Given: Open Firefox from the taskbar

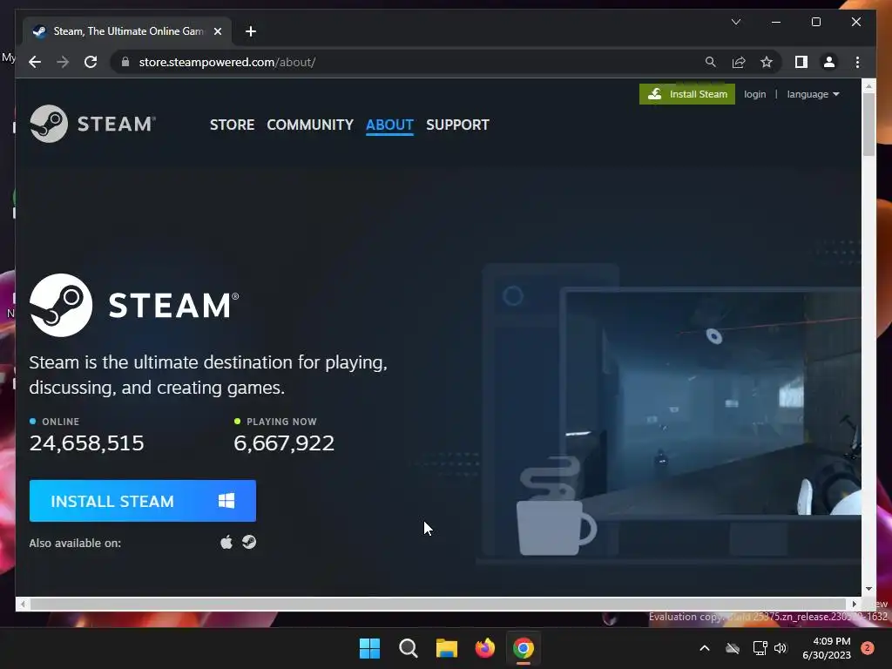Looking at the screenshot, I should (484, 648).
